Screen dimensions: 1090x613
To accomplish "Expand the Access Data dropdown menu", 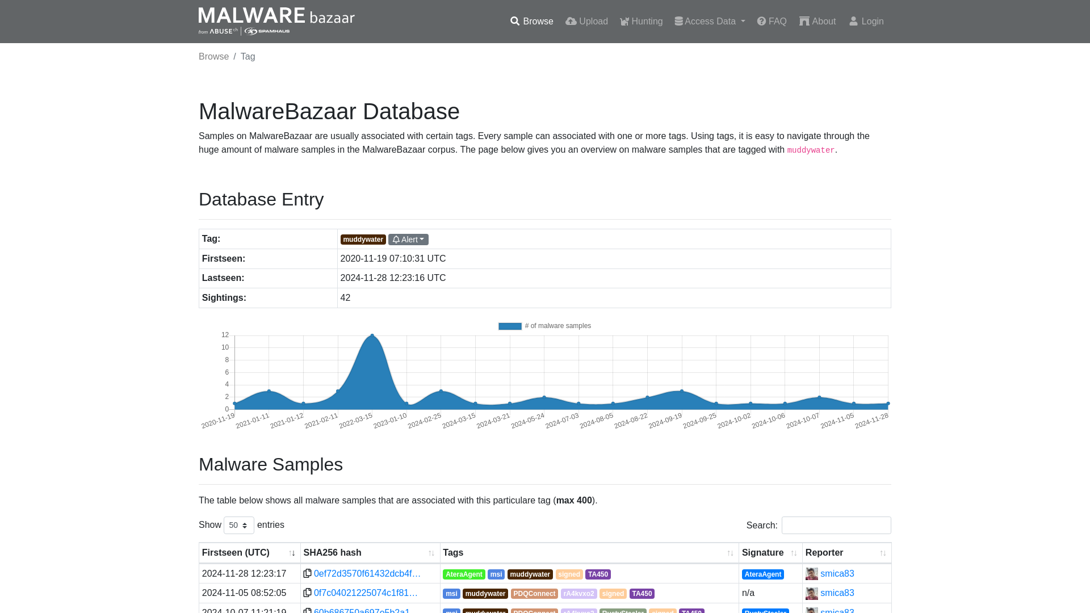I will 710,22.
